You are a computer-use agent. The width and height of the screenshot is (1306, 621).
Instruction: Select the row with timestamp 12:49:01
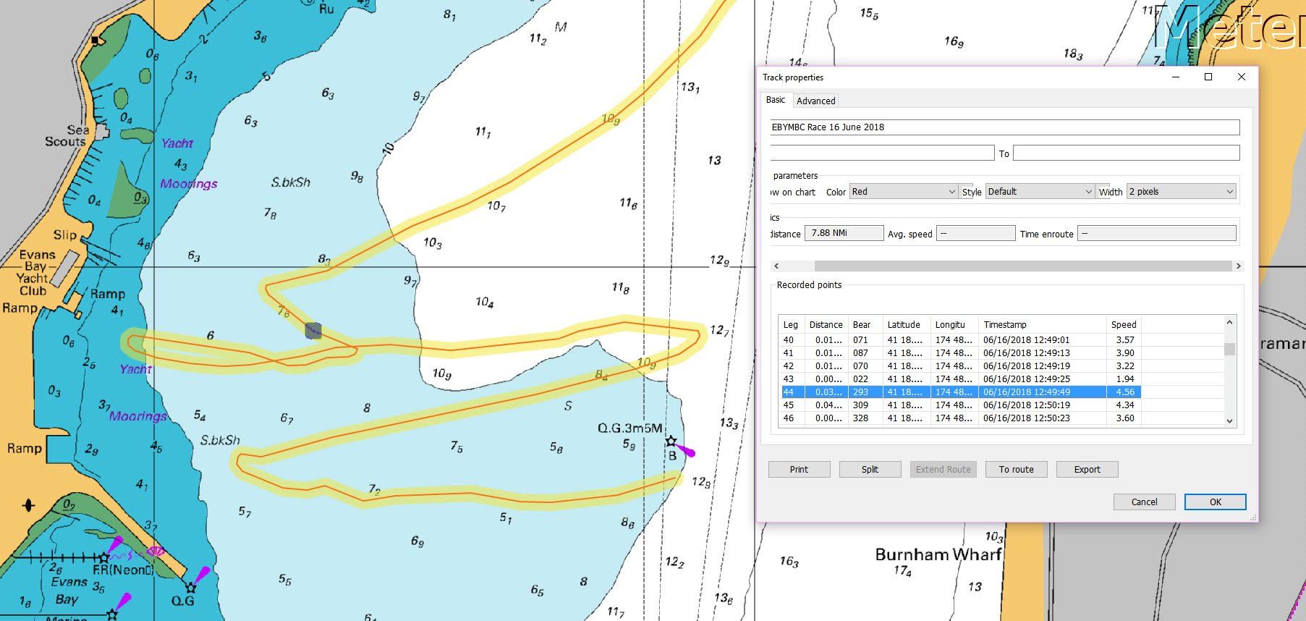tap(960, 340)
